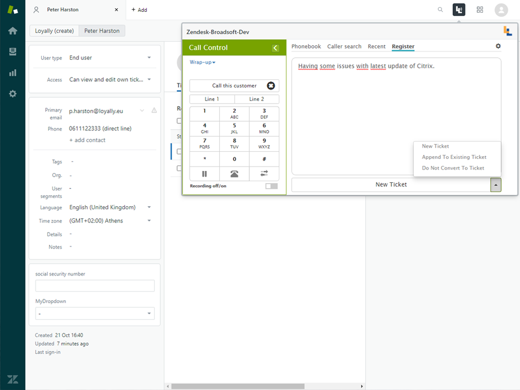Toggle the Recording off/on switch

272,186
